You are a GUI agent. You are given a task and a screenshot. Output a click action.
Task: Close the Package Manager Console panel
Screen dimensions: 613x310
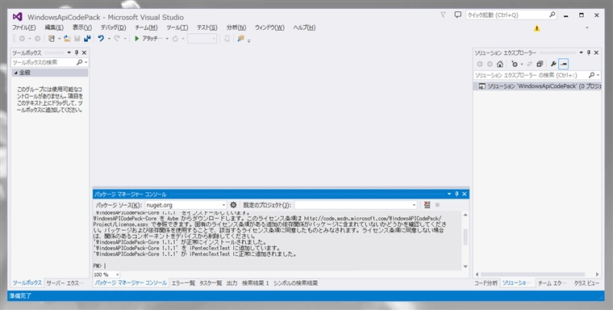coord(465,194)
